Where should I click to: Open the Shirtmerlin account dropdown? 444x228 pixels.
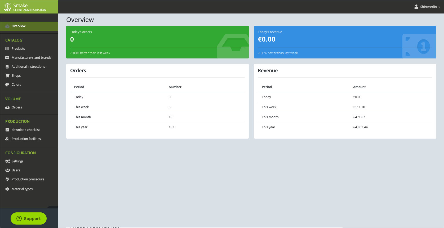427,7
